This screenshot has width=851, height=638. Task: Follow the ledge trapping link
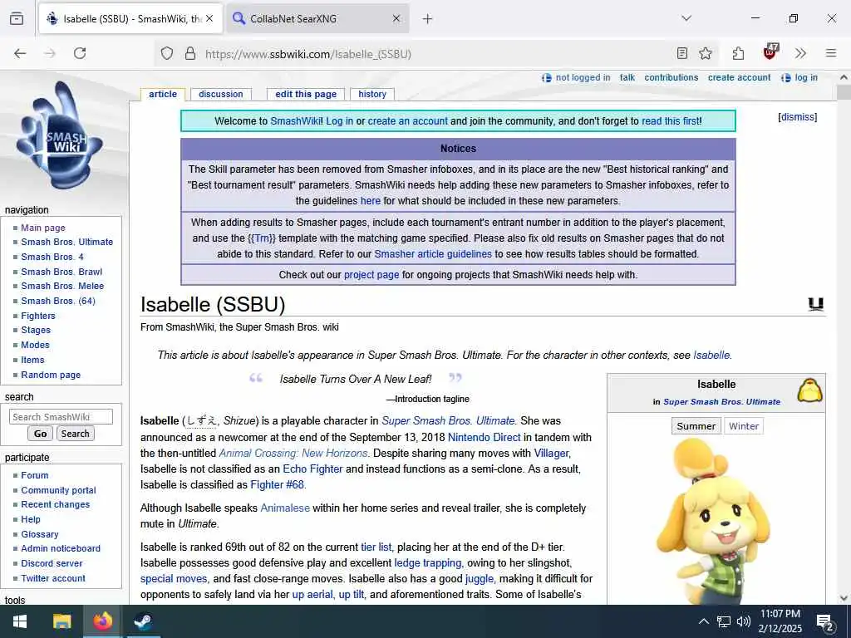click(428, 562)
